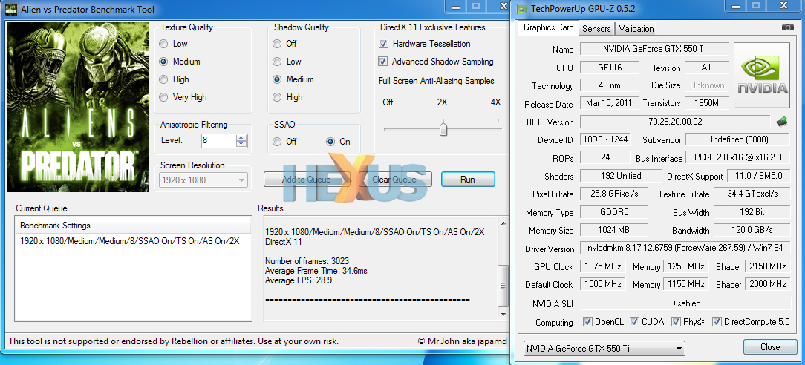Click the Default Clock 1000 MHz field
The image size is (805, 365).
pos(602,284)
